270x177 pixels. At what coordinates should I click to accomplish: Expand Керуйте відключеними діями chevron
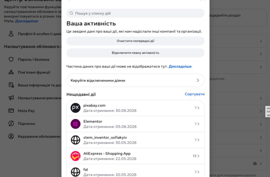198,80
